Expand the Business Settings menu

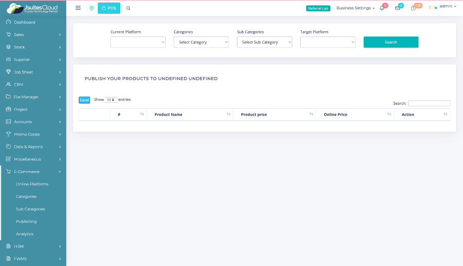coord(355,8)
